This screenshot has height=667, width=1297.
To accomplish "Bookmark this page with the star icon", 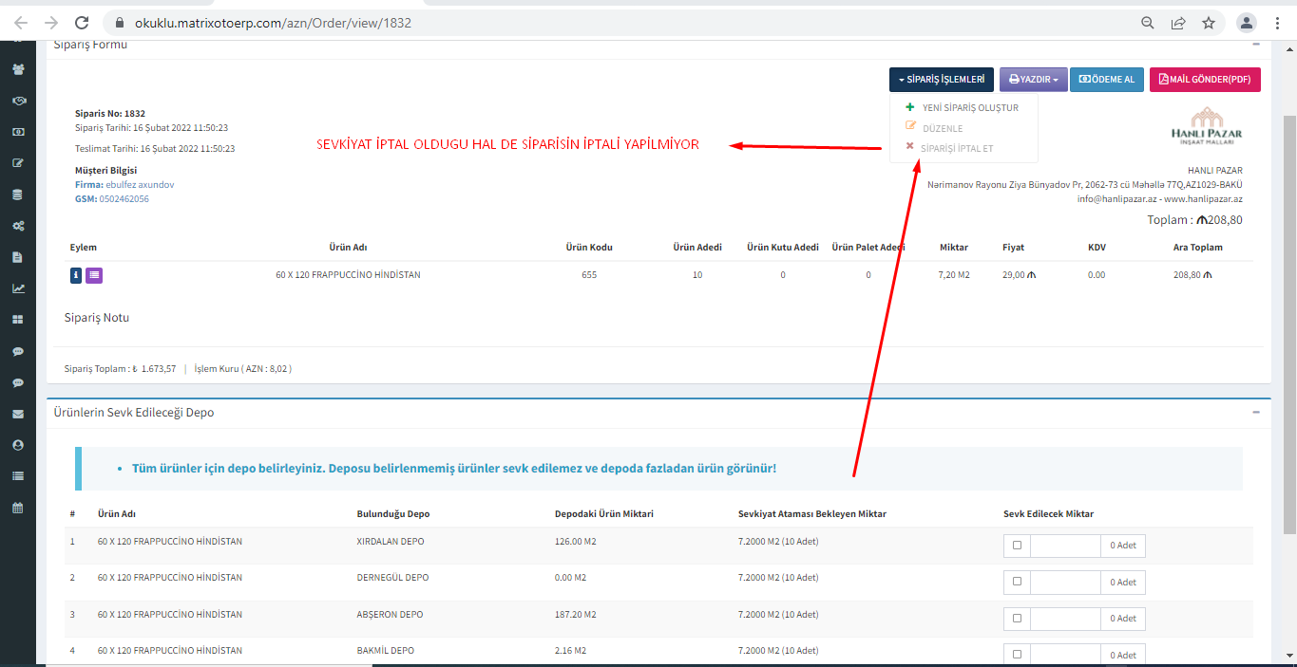I will [x=1208, y=23].
